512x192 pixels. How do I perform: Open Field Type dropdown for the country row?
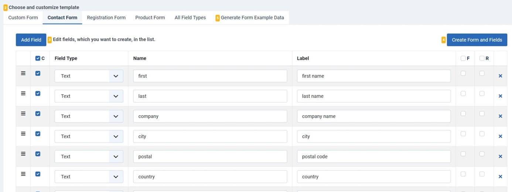[x=89, y=177]
